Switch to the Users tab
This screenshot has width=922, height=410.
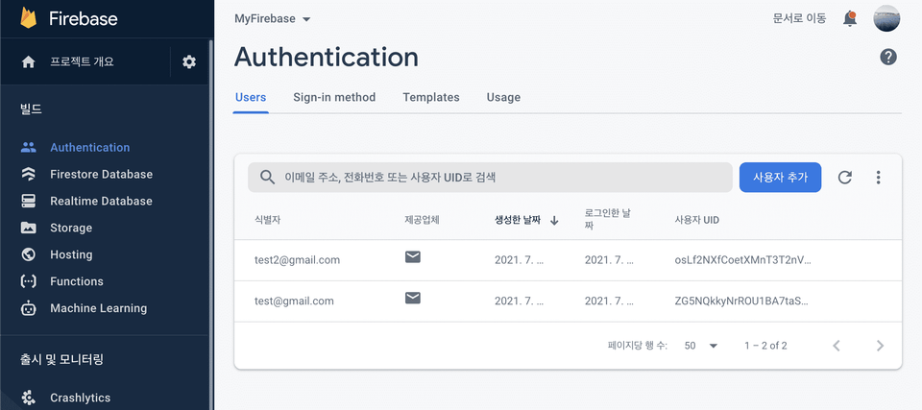tap(251, 97)
